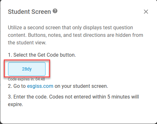Click the 'Enter the code' instruction in step 3

[x=31, y=97]
